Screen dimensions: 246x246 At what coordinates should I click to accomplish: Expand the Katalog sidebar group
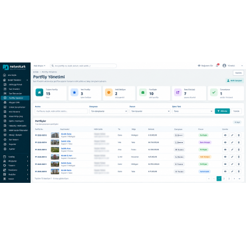[x=15, y=157]
